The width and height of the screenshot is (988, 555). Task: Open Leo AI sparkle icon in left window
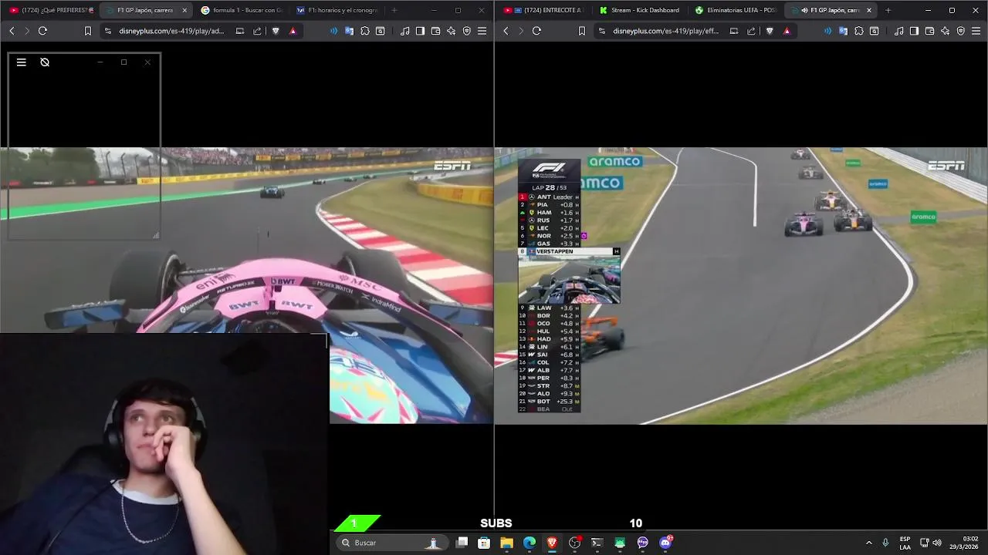[452, 31]
